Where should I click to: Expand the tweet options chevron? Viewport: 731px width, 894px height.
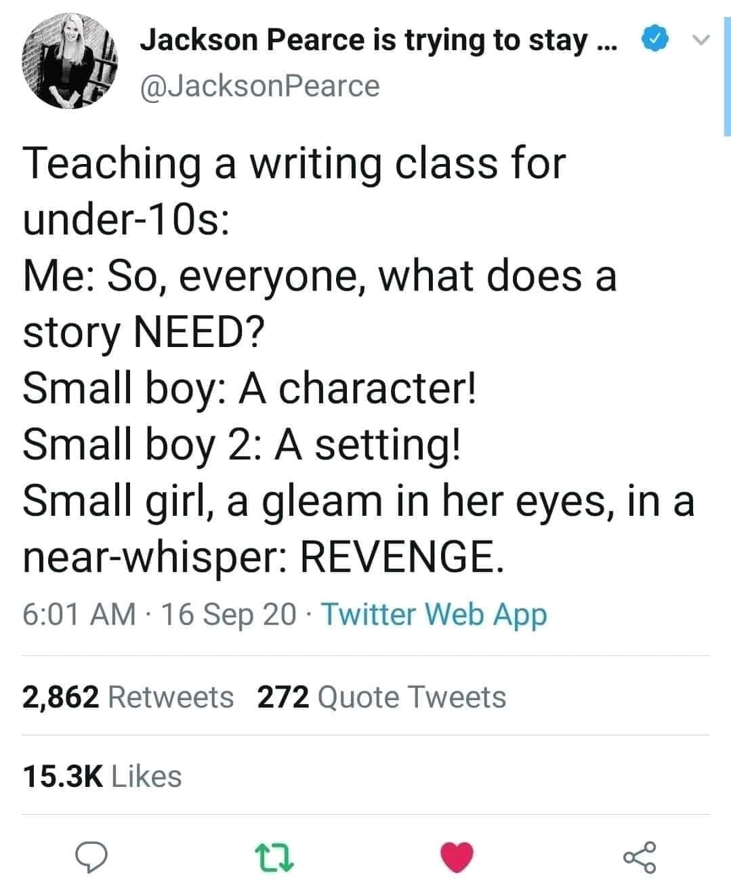pos(701,41)
